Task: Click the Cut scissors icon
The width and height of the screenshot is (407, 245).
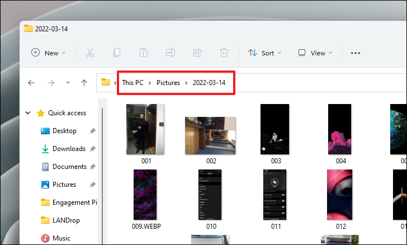Action: [90, 53]
